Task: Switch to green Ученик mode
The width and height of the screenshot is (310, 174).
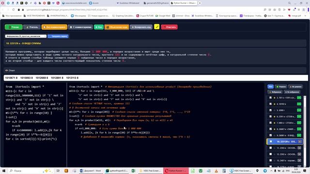Action: (x=14, y=27)
